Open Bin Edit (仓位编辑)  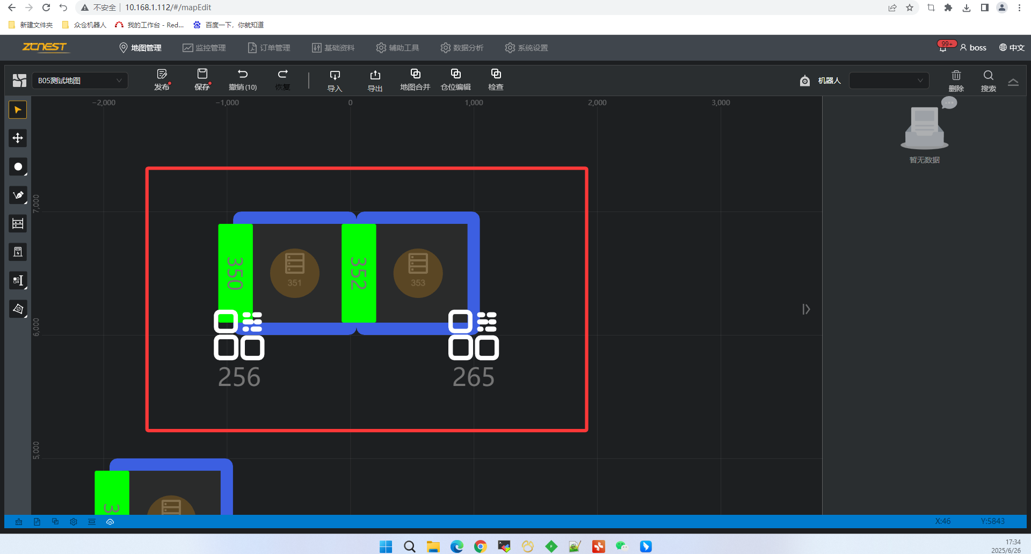(455, 80)
